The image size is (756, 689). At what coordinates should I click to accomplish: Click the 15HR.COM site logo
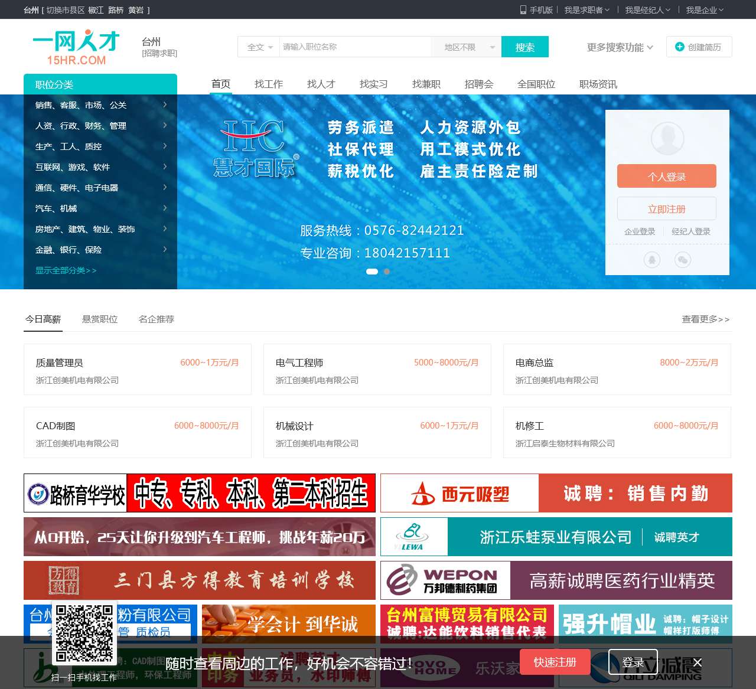[76, 48]
